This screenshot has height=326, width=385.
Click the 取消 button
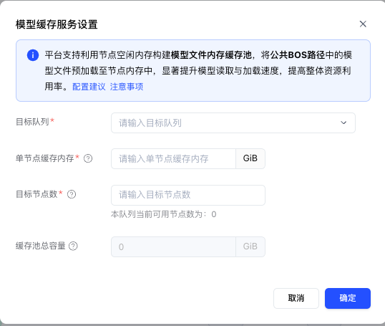296,298
